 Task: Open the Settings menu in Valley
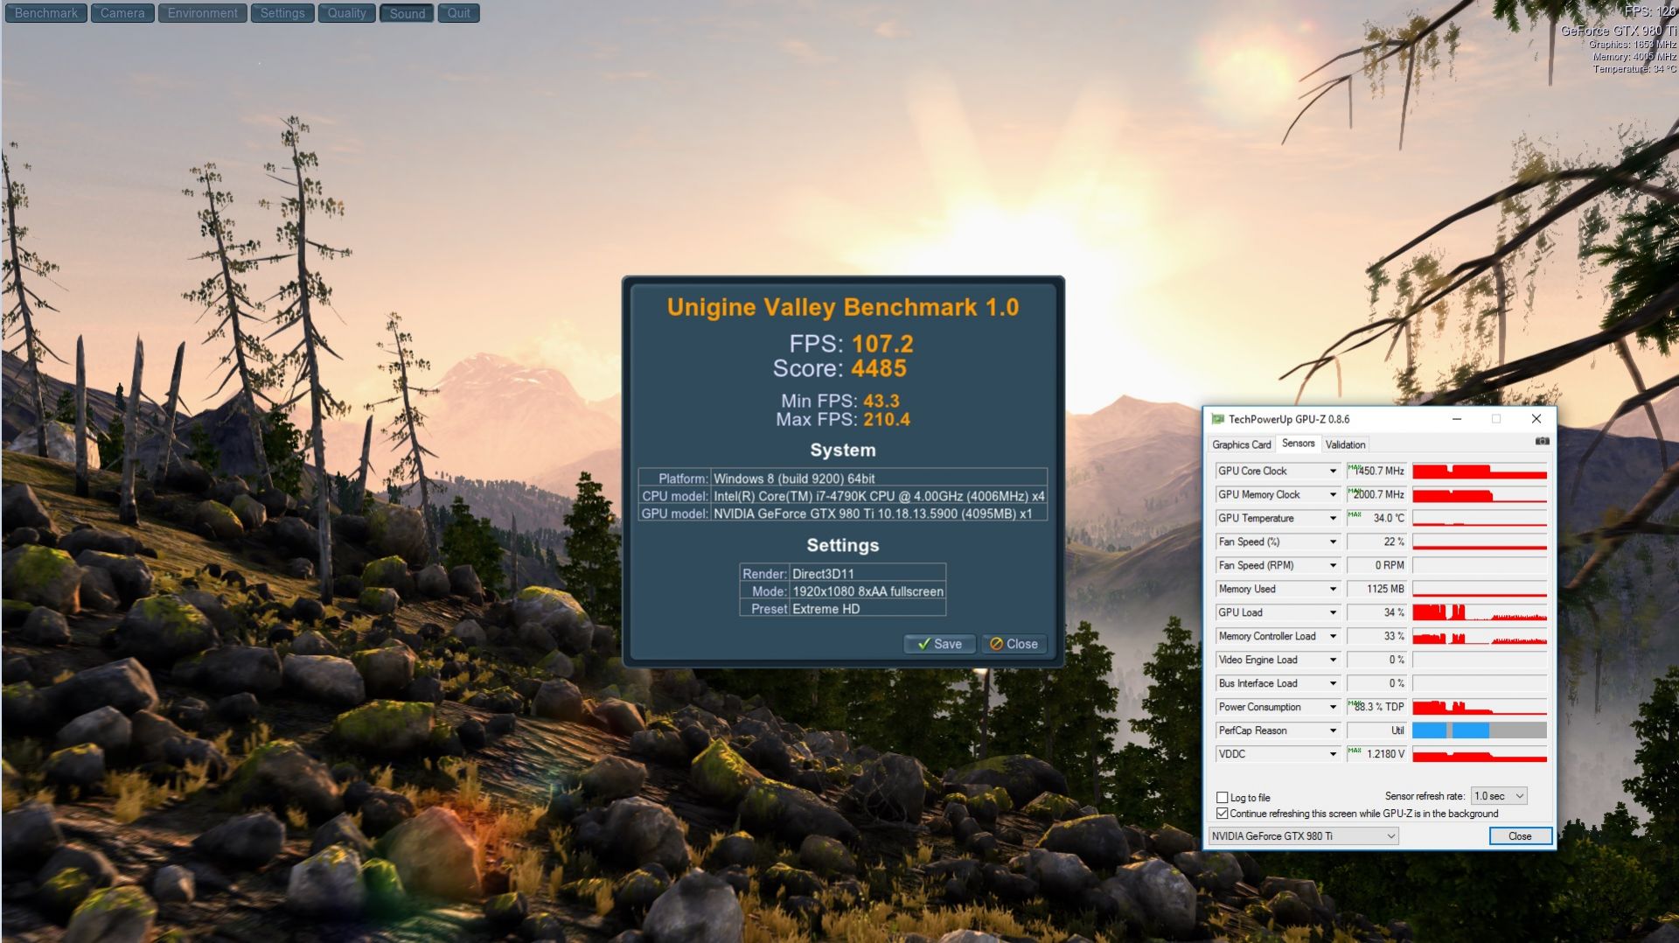click(282, 13)
